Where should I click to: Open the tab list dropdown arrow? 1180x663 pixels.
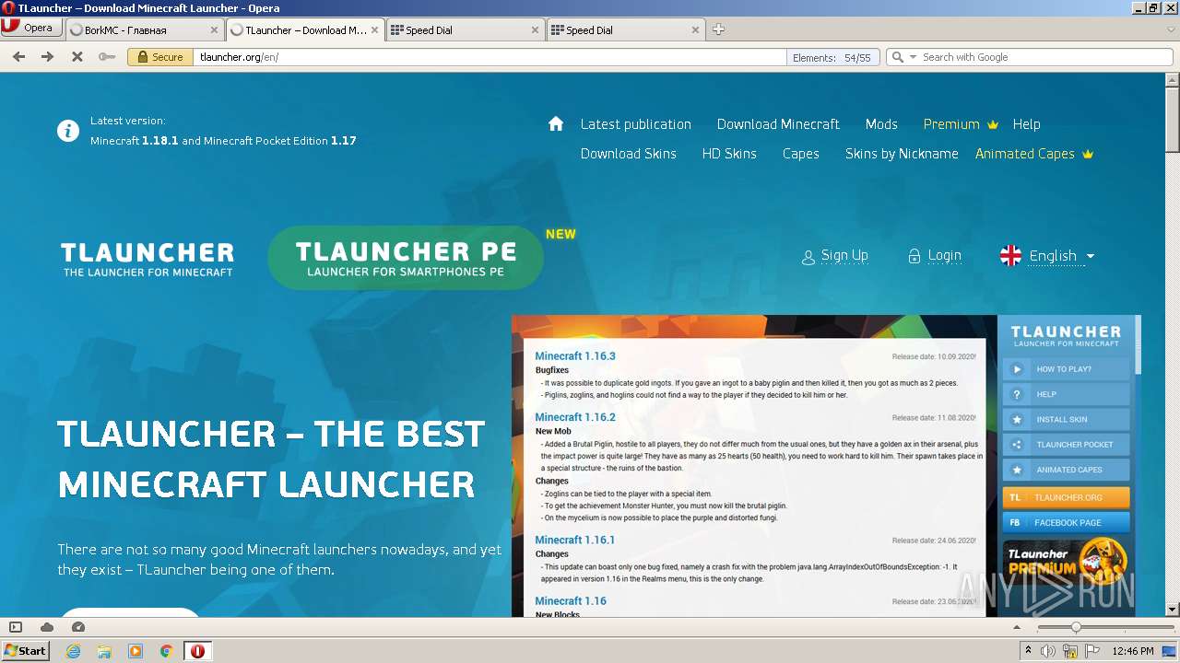(x=1171, y=29)
